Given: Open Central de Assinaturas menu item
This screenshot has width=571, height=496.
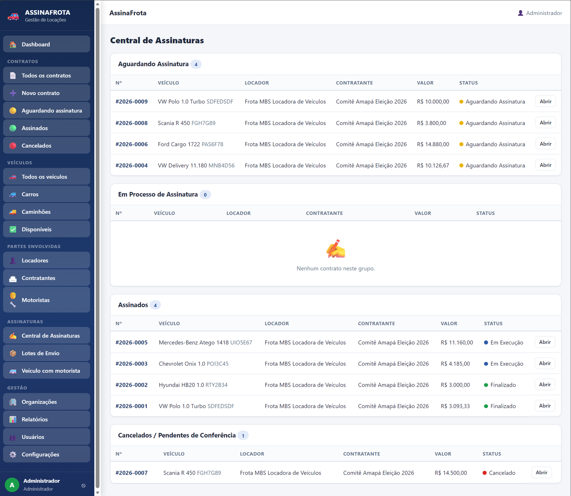Looking at the screenshot, I should tap(46, 336).
